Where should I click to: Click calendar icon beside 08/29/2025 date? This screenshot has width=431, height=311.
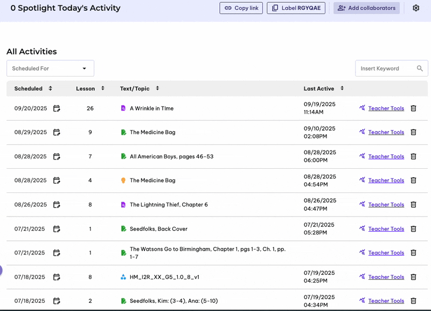pyautogui.click(x=57, y=132)
